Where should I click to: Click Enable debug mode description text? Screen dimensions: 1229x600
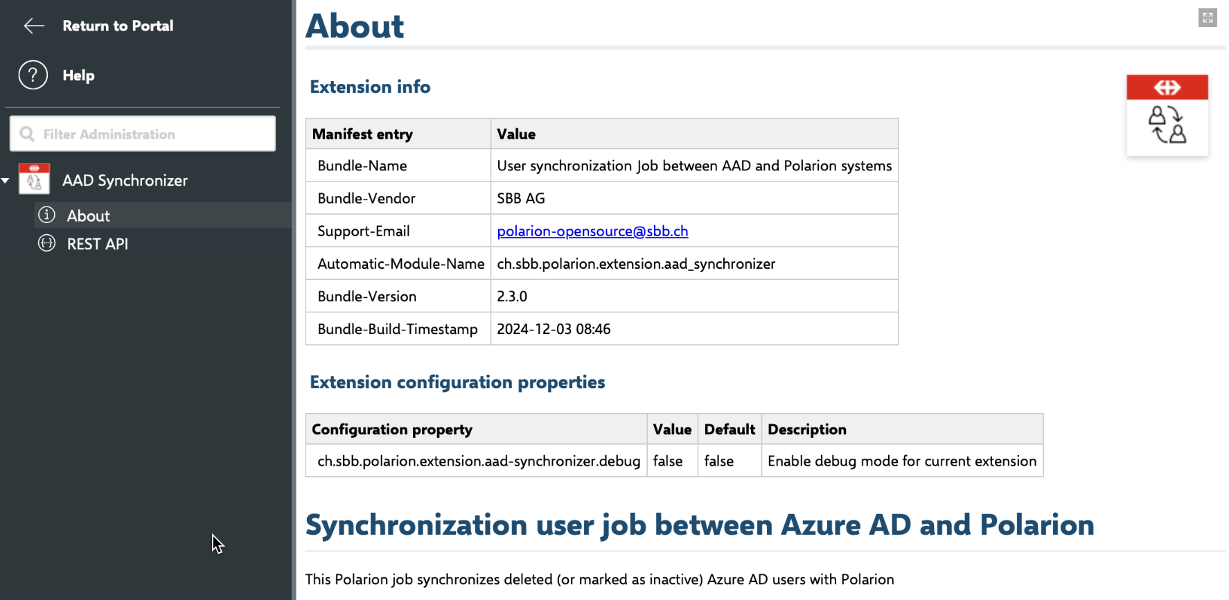point(902,461)
